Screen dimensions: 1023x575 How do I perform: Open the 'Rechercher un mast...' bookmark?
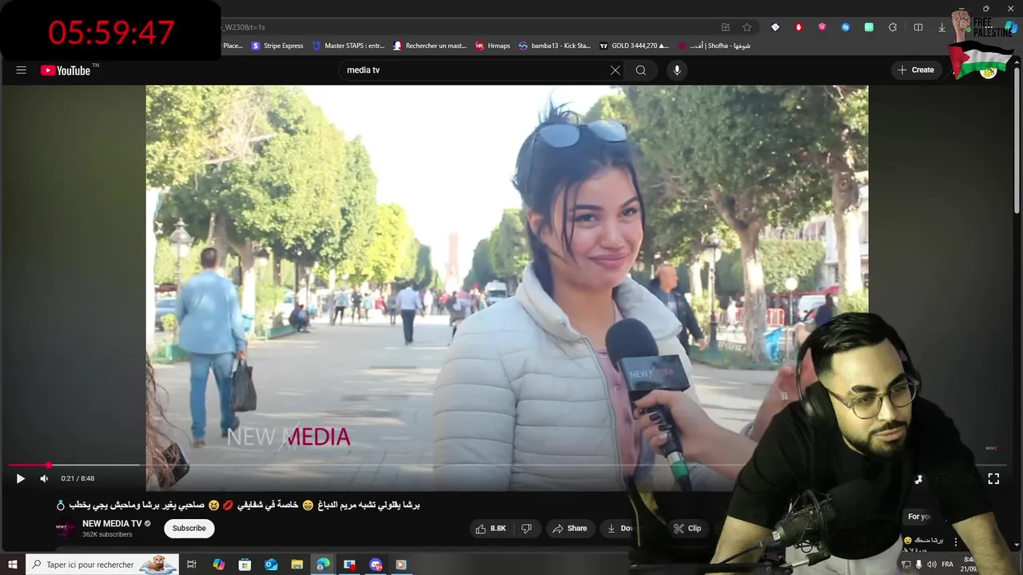click(429, 46)
